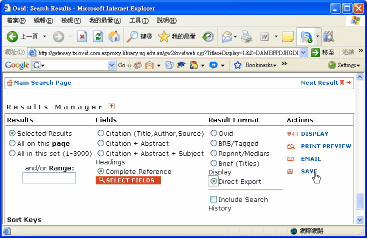Open Search with the magnifying glass
The width and height of the screenshot is (367, 238).
pos(132,37)
